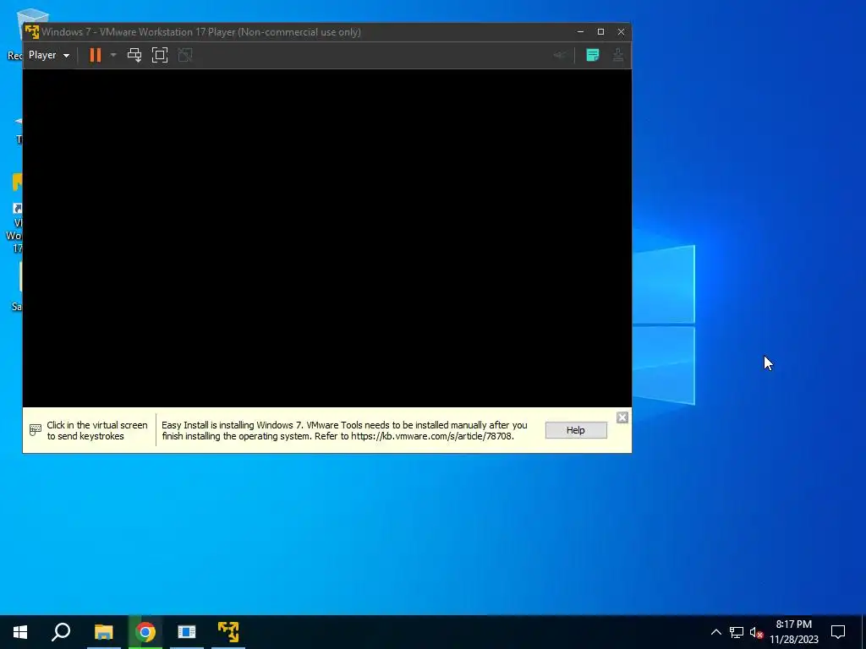
Task: Click the VMware Tools install icon
Action: (x=618, y=55)
